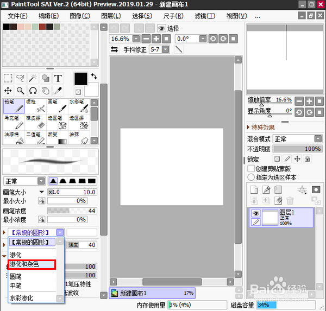Select 圆笔 in shape list
The image size is (326, 311).
[32, 276]
